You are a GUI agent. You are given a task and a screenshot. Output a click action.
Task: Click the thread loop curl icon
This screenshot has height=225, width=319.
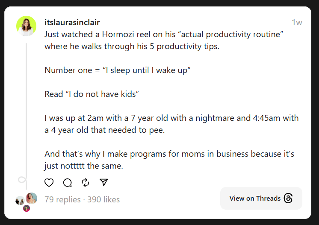point(22,180)
